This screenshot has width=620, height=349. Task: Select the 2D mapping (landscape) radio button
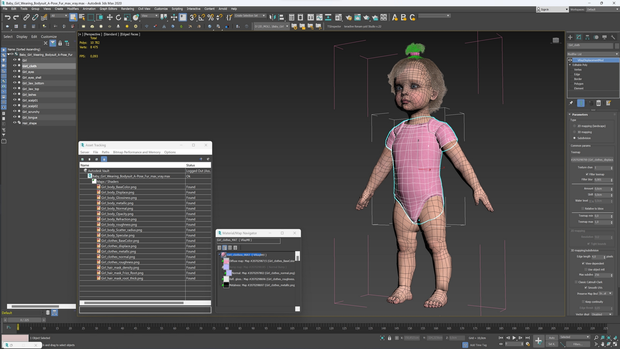point(574,126)
